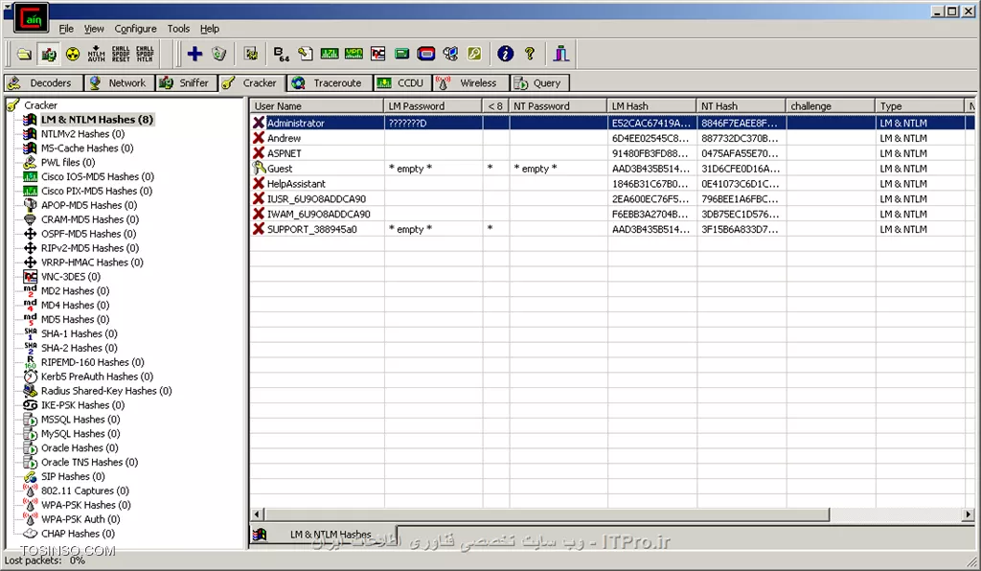The height and width of the screenshot is (571, 981).
Task: Click the challenge column header
Action: pos(831,106)
